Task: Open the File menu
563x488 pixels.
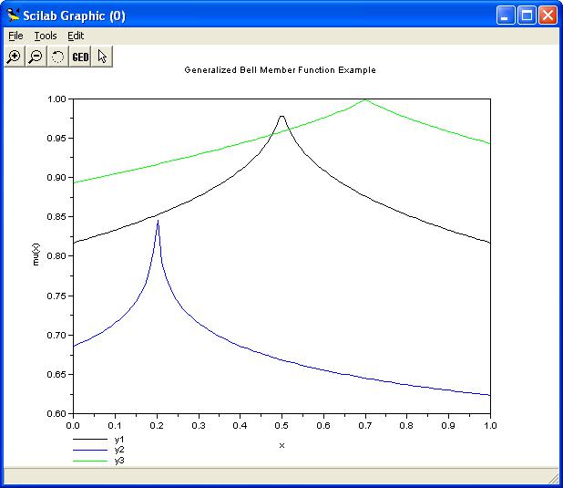Action: tap(15, 36)
